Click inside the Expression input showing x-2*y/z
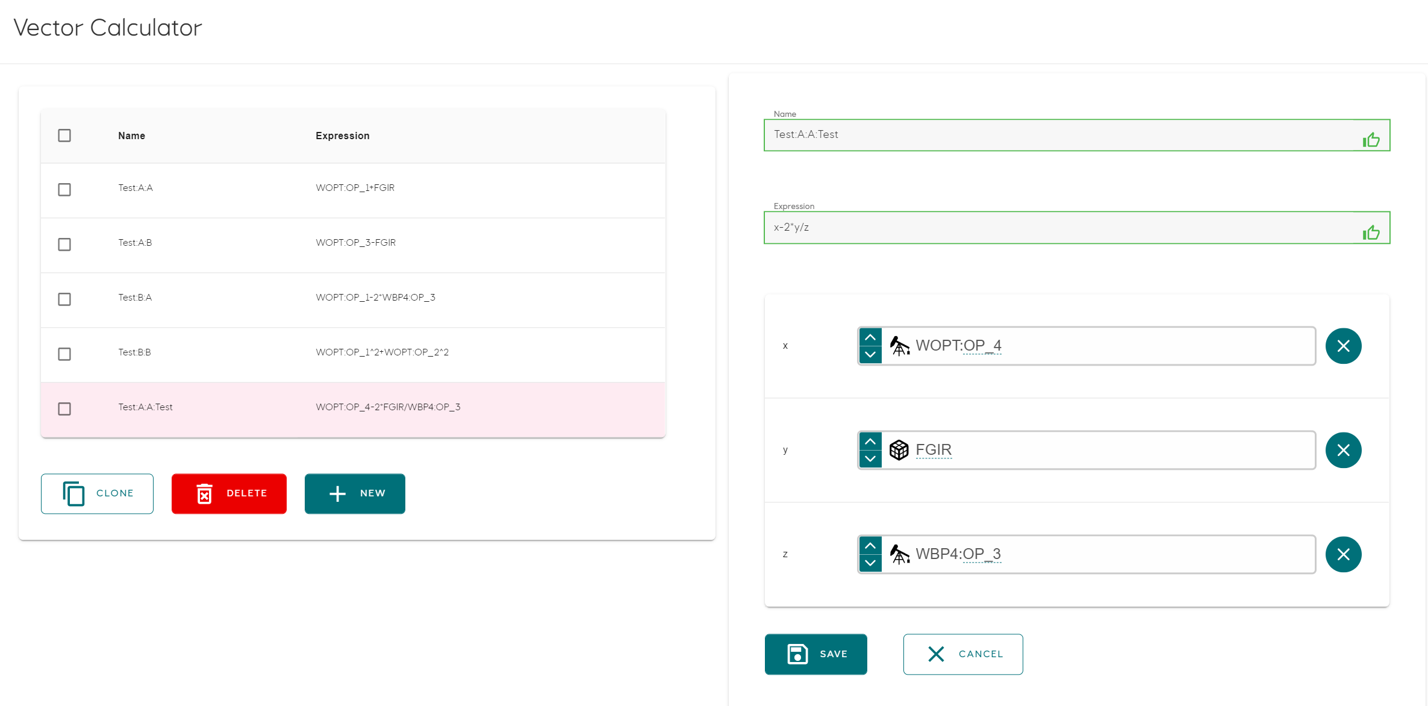Screen dimensions: 1428x706 pos(1024,228)
